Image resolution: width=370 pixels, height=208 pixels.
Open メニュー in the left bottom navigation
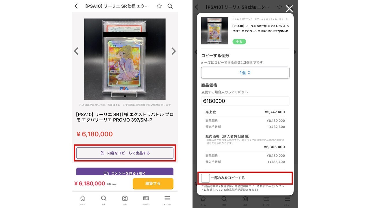click(x=167, y=200)
